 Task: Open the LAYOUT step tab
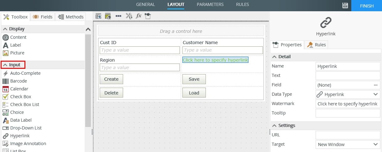176,4
